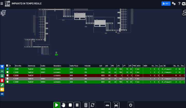Viewport: 186px width, 108px height.
Task: Click the refresh arrows button
Action: [92, 105]
